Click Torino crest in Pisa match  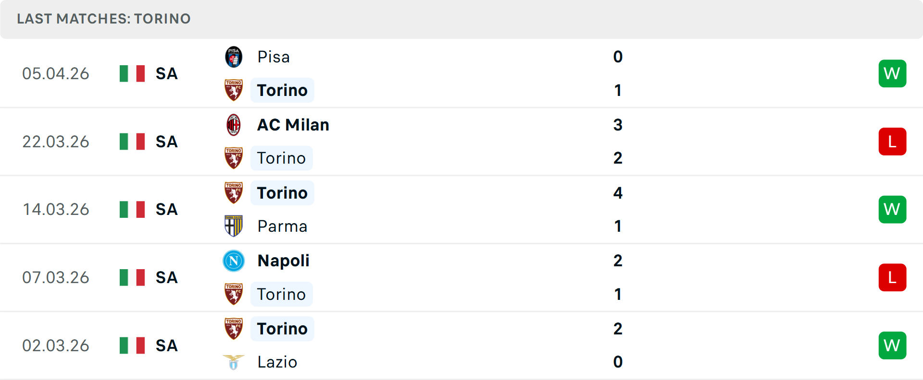coord(234,90)
